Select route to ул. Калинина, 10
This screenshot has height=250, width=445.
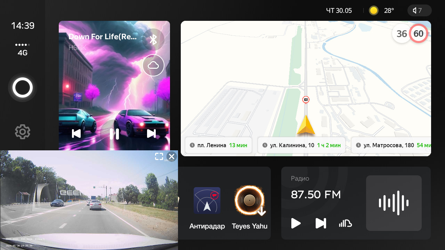click(301, 145)
